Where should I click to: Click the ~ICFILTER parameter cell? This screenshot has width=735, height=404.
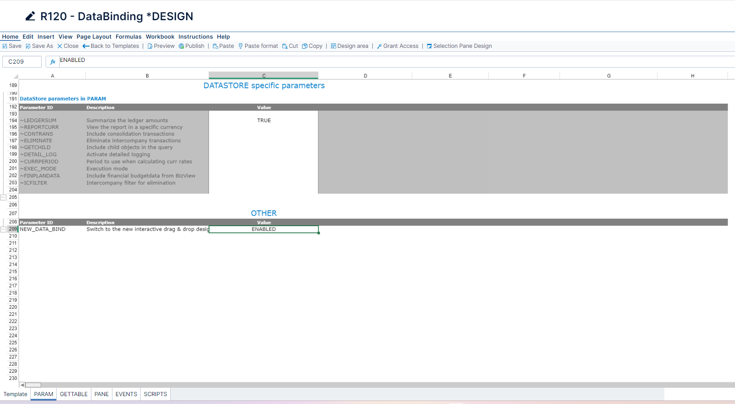coord(52,183)
